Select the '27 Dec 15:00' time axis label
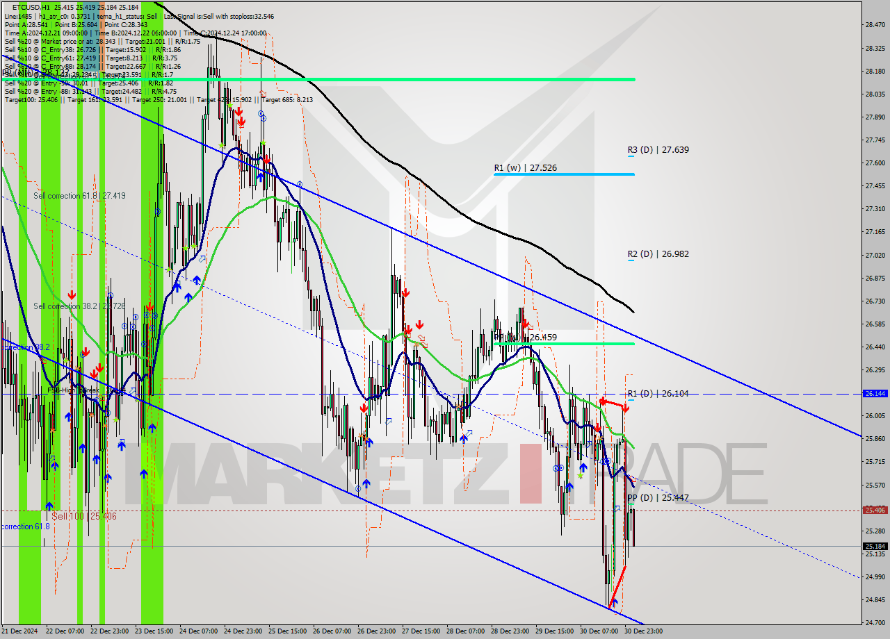 point(421,631)
